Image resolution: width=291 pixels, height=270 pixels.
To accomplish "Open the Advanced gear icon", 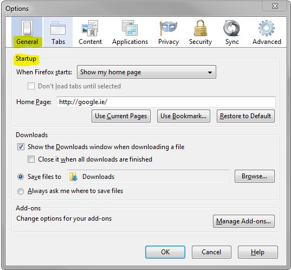I will click(x=267, y=28).
